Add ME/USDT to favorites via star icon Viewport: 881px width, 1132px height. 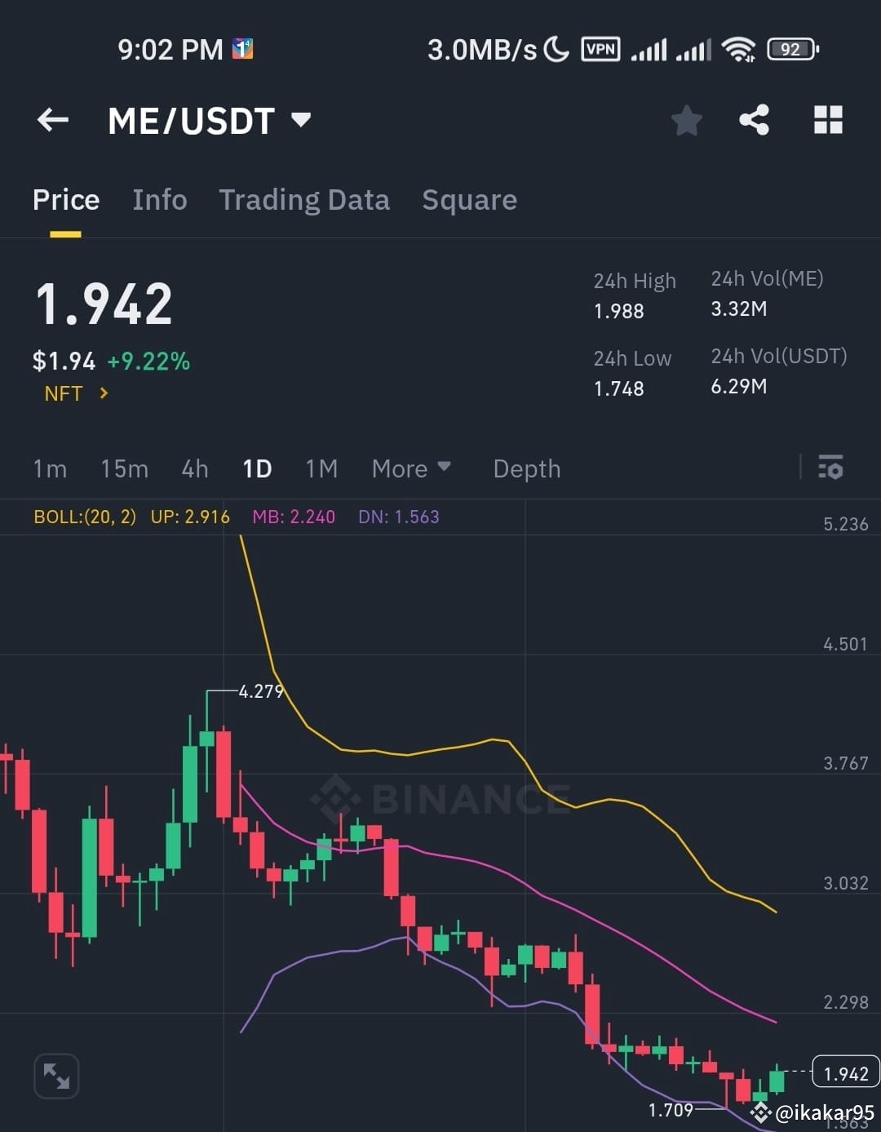coord(686,120)
